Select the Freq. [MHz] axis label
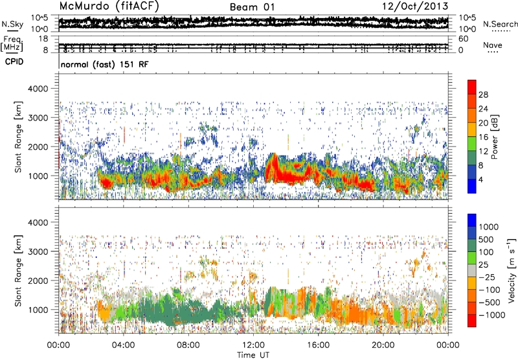Image resolution: width=518 pixels, height=359 pixels. click(12, 43)
